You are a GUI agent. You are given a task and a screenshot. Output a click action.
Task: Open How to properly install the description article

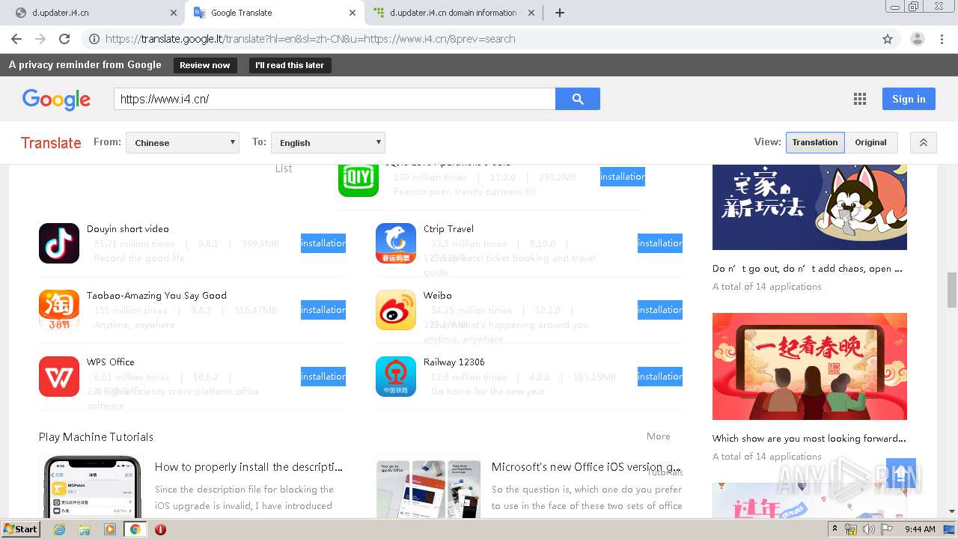(x=249, y=466)
